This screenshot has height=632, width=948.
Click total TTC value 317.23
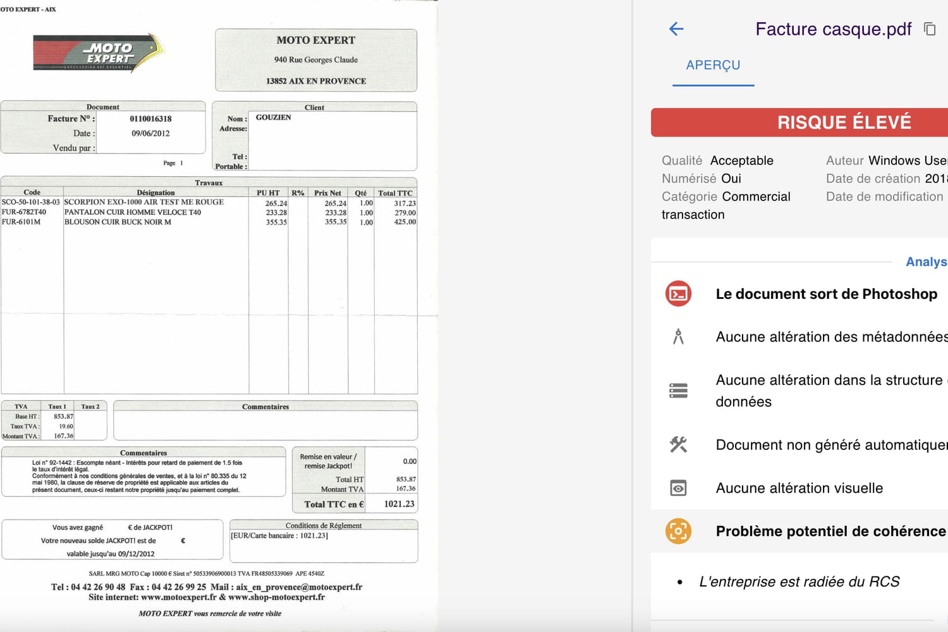tap(405, 204)
